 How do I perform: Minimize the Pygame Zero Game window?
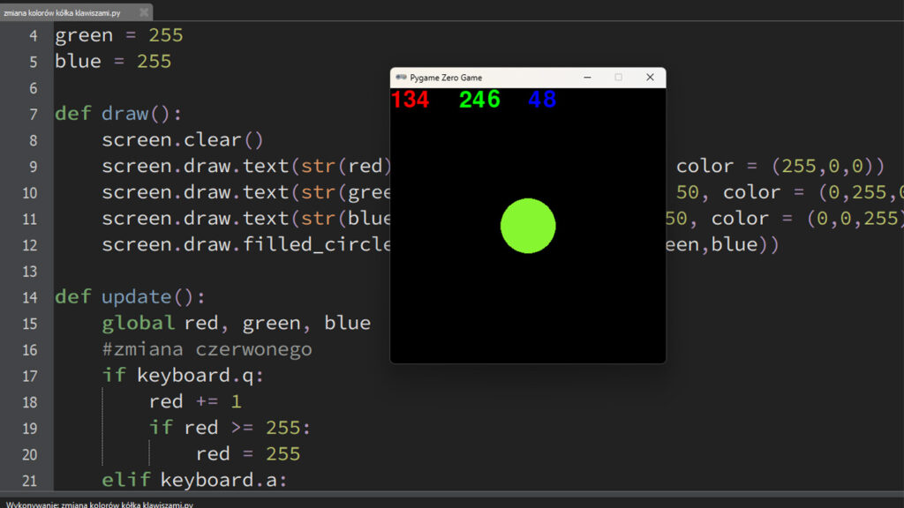[x=587, y=78]
